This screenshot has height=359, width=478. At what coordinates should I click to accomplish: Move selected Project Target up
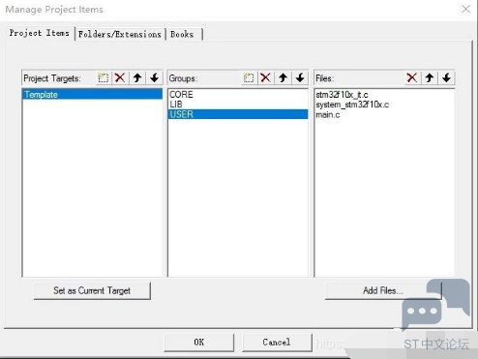pyautogui.click(x=137, y=78)
